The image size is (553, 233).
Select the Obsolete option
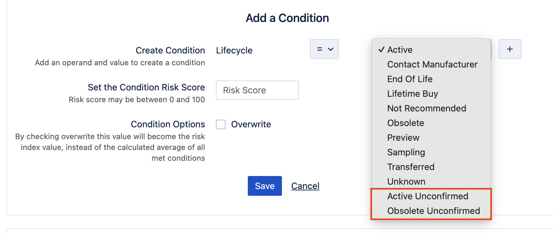pyautogui.click(x=405, y=123)
